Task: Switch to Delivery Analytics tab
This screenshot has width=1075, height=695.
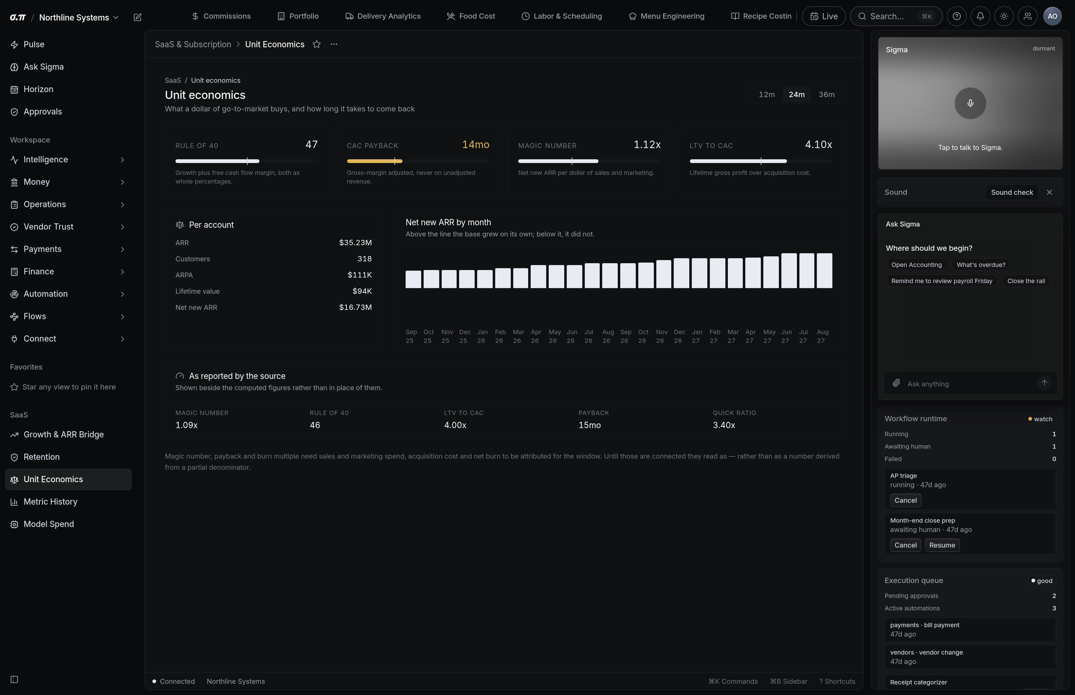Action: [x=383, y=16]
